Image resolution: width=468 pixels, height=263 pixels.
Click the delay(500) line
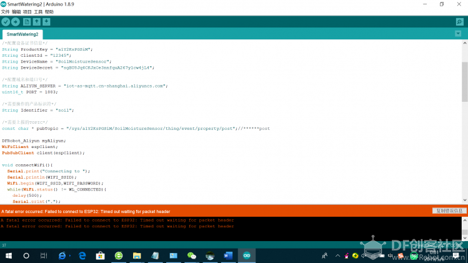click(x=27, y=196)
